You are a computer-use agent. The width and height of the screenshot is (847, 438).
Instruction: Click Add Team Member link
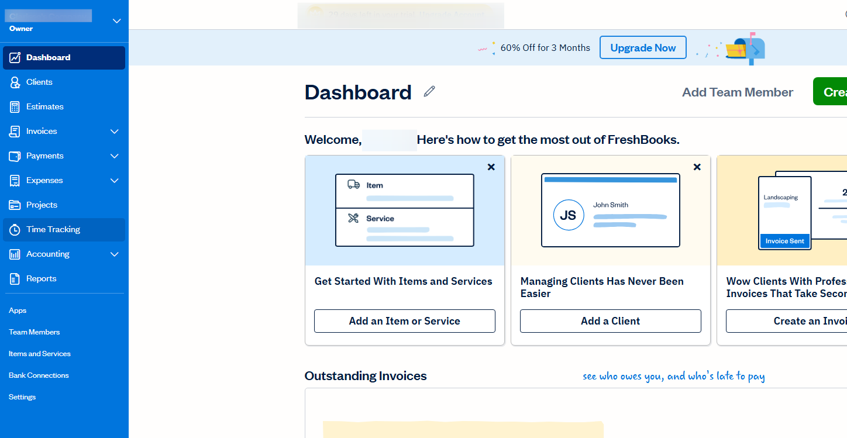(738, 92)
